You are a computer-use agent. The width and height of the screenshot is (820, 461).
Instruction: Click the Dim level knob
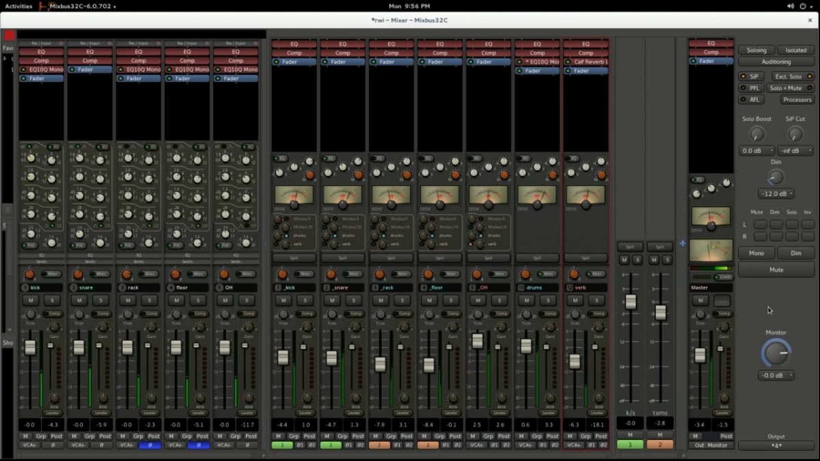click(776, 178)
